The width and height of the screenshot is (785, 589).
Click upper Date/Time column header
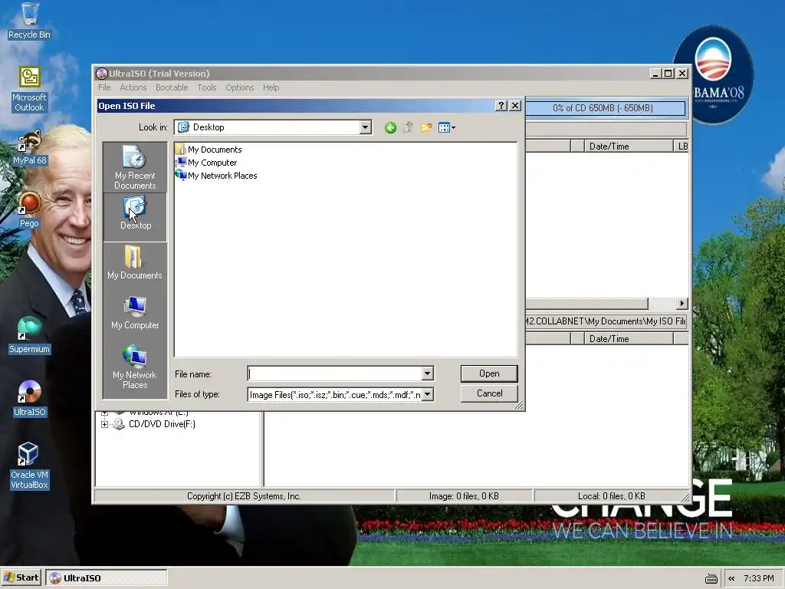pos(629,146)
